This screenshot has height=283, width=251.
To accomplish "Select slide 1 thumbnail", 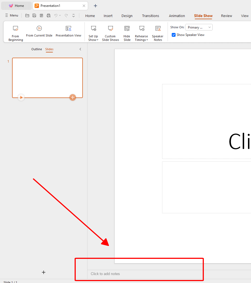I will pyautogui.click(x=47, y=78).
